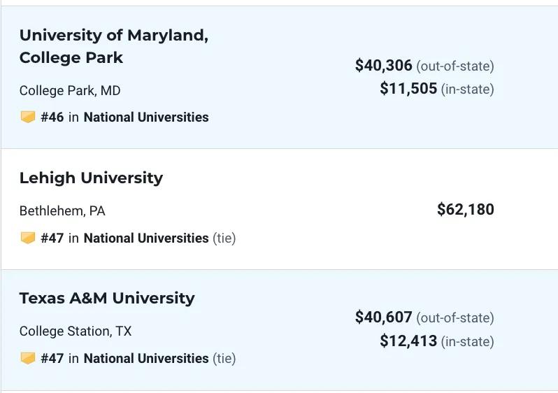
Task: Click Lehigh University's ranking badge icon
Action: 28,238
